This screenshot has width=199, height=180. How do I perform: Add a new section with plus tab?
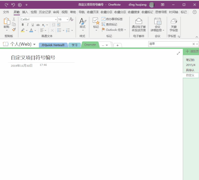point(118,45)
